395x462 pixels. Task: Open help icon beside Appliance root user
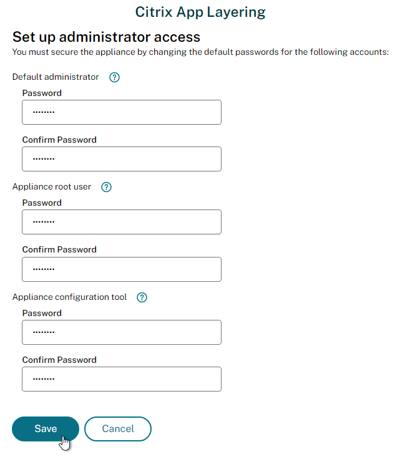(x=106, y=187)
